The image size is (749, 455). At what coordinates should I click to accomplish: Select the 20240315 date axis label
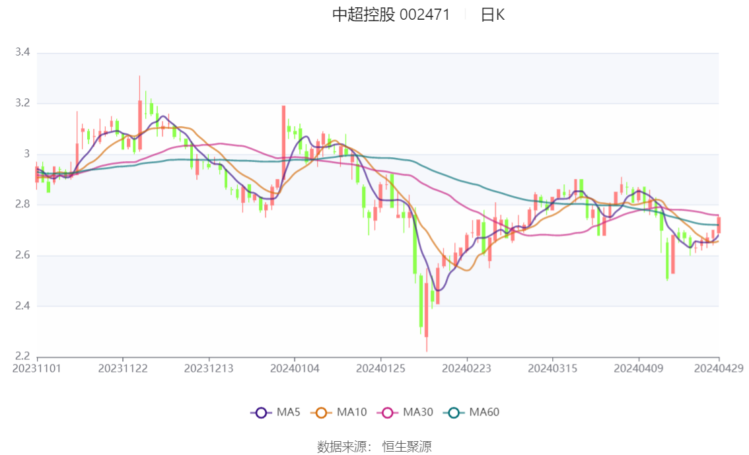click(x=553, y=368)
